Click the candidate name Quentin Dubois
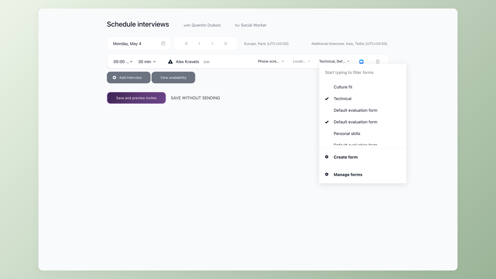Viewport: 496px width, 279px height. pos(206,25)
